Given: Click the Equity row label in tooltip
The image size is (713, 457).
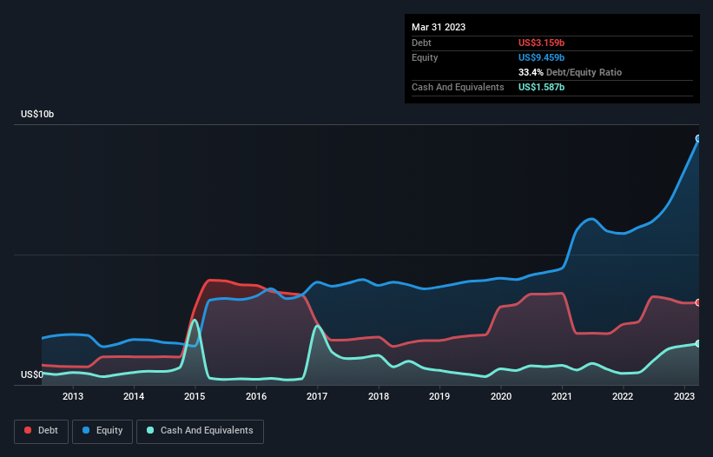Looking at the screenshot, I should tap(425, 57).
